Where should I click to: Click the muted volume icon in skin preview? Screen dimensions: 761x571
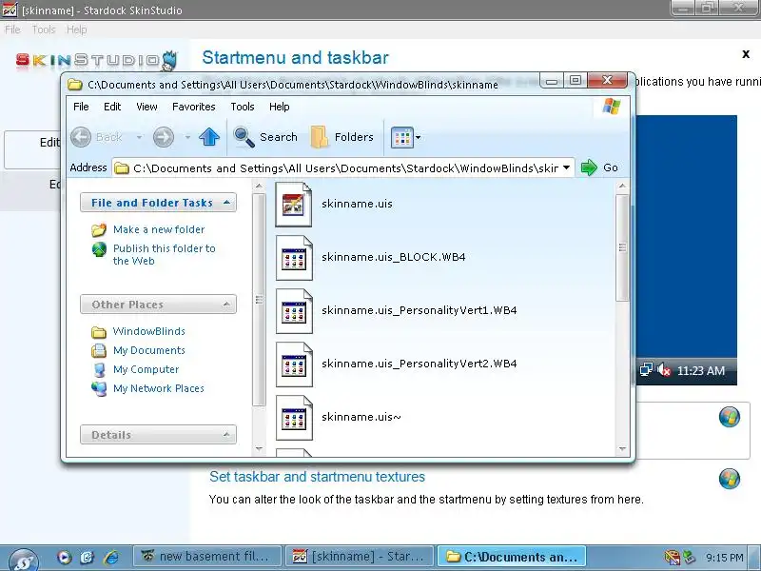pyautogui.click(x=664, y=370)
